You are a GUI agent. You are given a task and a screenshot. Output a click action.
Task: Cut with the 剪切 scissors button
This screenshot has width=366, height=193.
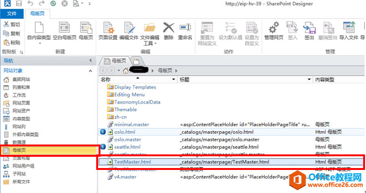pos(12,24)
